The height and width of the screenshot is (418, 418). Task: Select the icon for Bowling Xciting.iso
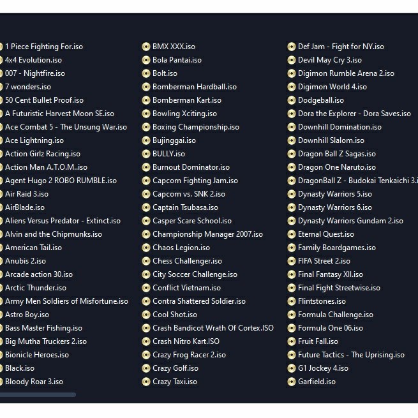146,114
